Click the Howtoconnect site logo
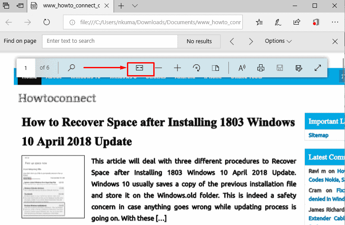The image size is (345, 225). 57,98
